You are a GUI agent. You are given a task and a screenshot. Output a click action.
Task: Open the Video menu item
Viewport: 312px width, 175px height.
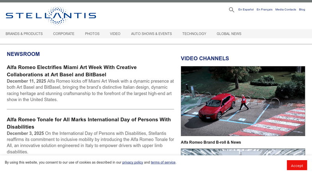click(115, 34)
